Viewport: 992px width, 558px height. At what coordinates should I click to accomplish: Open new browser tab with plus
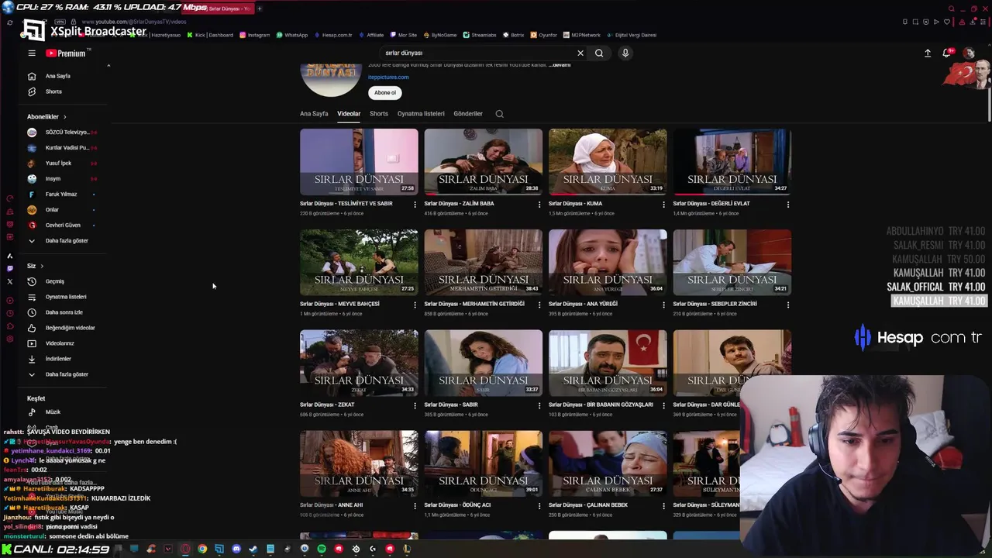tap(260, 9)
